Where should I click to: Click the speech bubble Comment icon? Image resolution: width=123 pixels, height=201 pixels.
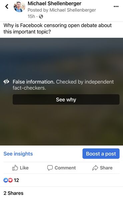pyautogui.click(x=50, y=168)
